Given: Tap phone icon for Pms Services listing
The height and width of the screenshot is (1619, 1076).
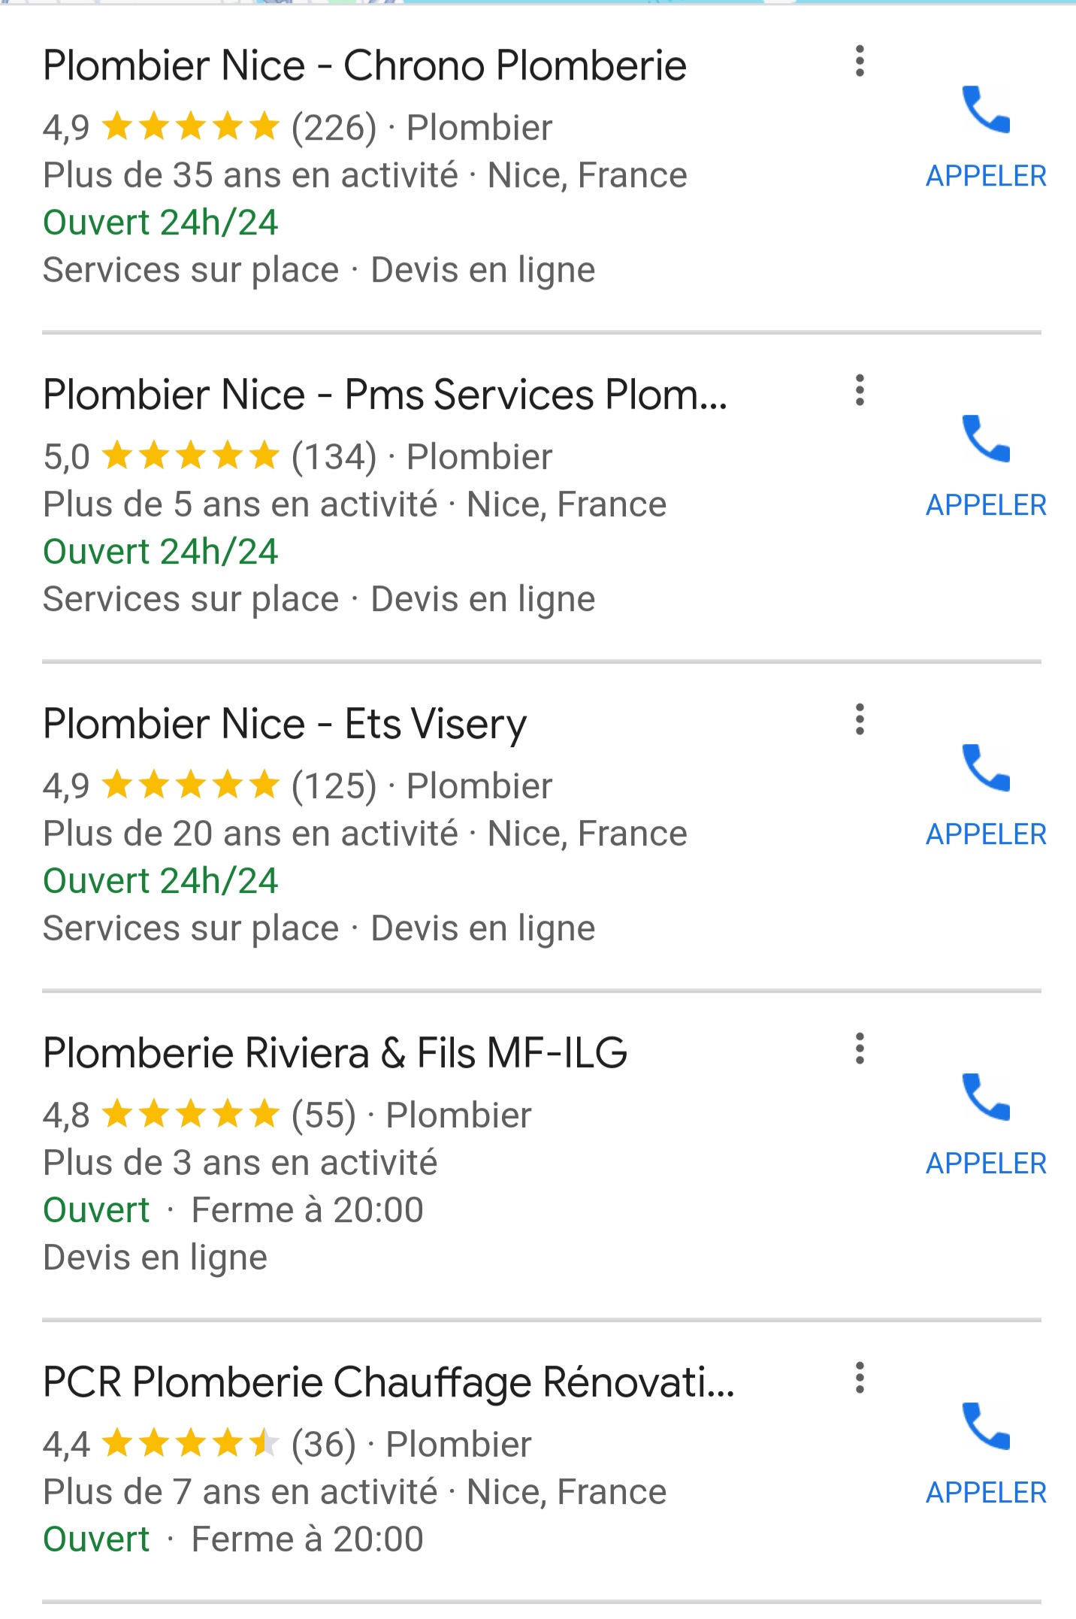Looking at the screenshot, I should click(x=986, y=440).
